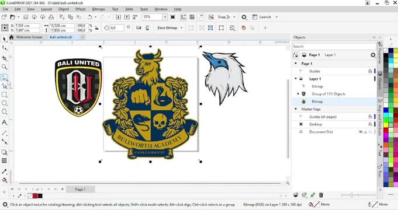Image resolution: width=398 pixels, height=210 pixels.
Task: Toggle lock icon on Guides row
Action: click(370, 71)
